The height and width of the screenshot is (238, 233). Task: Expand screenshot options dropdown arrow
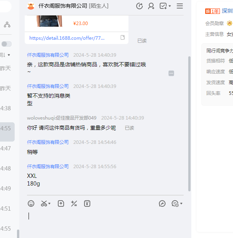click(x=49, y=204)
